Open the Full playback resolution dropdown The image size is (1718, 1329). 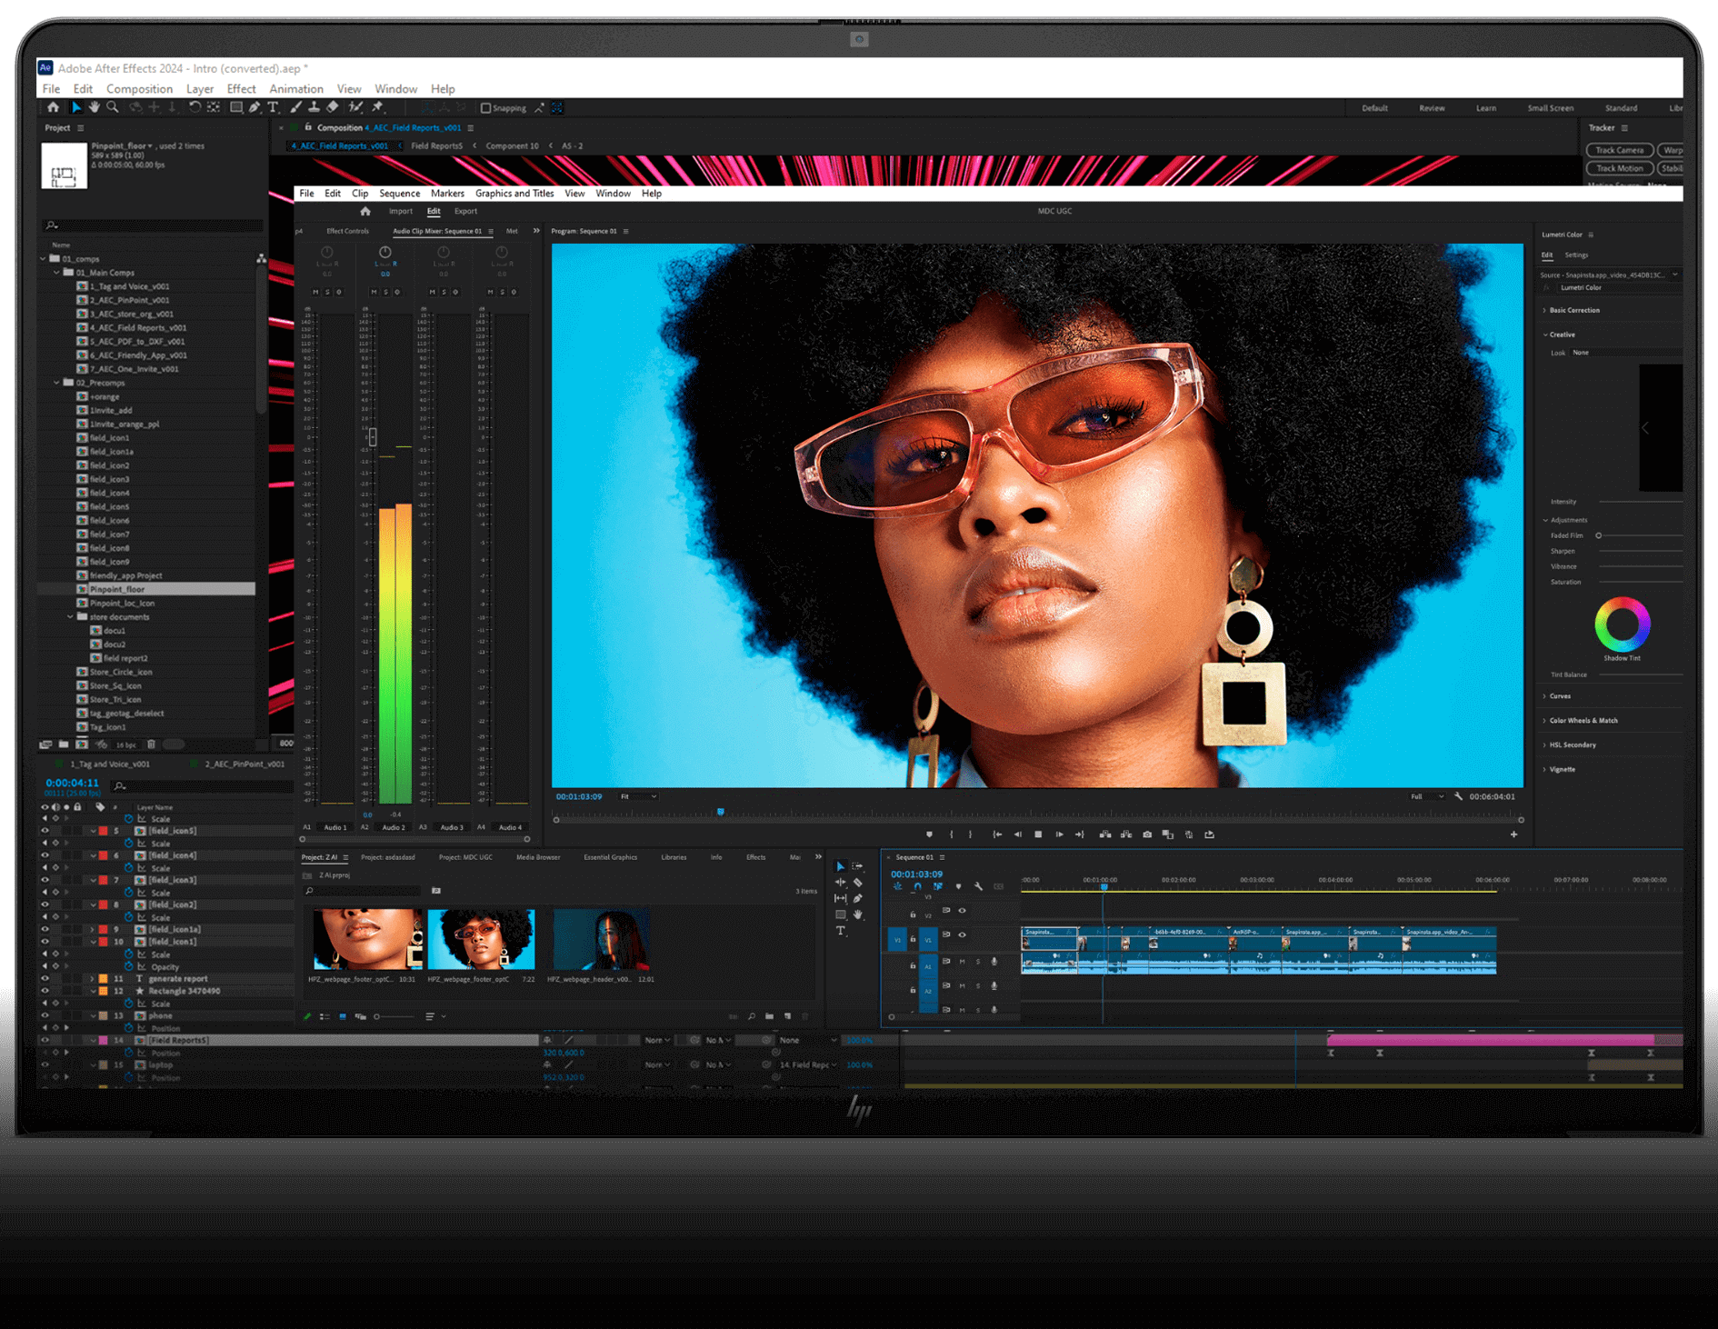point(1426,796)
